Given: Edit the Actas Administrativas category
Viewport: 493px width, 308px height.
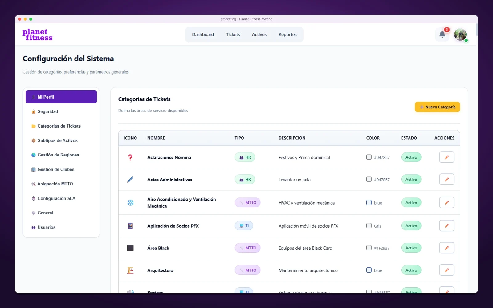Looking at the screenshot, I should [446, 179].
